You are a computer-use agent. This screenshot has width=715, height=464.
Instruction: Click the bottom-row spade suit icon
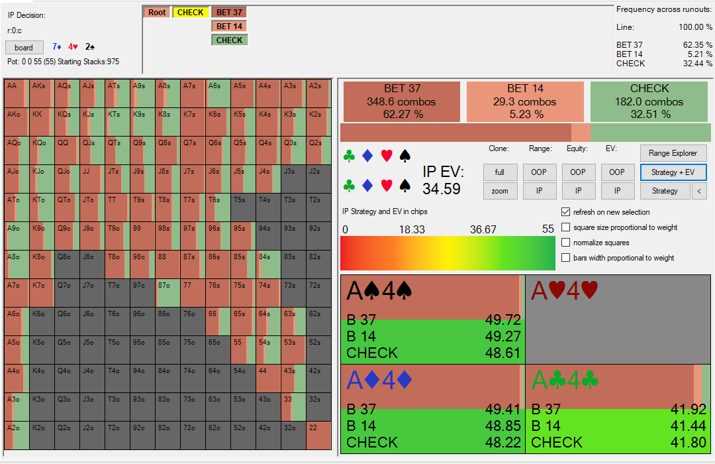(x=405, y=186)
